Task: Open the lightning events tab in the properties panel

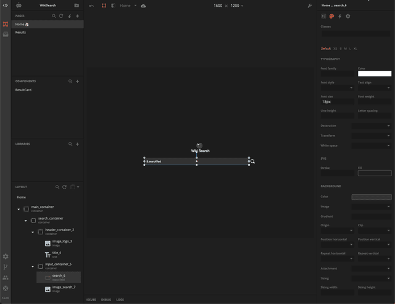Action: coord(339,16)
